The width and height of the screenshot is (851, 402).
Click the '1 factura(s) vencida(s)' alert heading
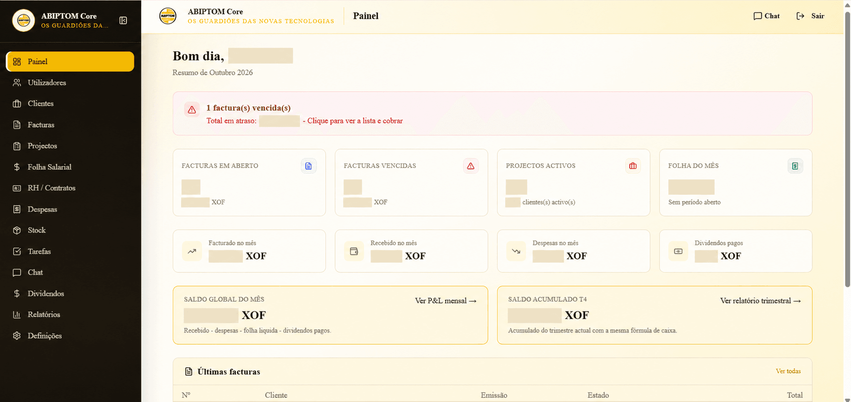click(248, 108)
